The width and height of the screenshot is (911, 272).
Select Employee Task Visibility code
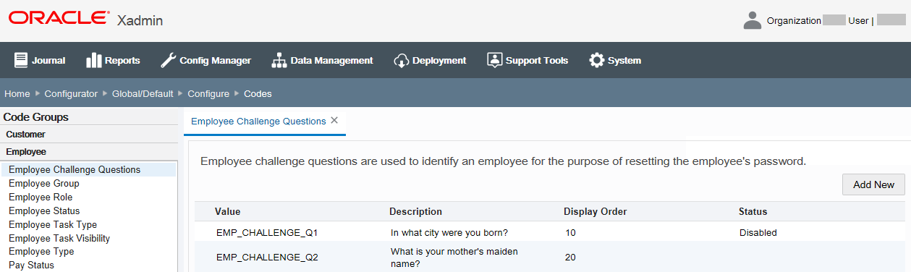coord(59,238)
